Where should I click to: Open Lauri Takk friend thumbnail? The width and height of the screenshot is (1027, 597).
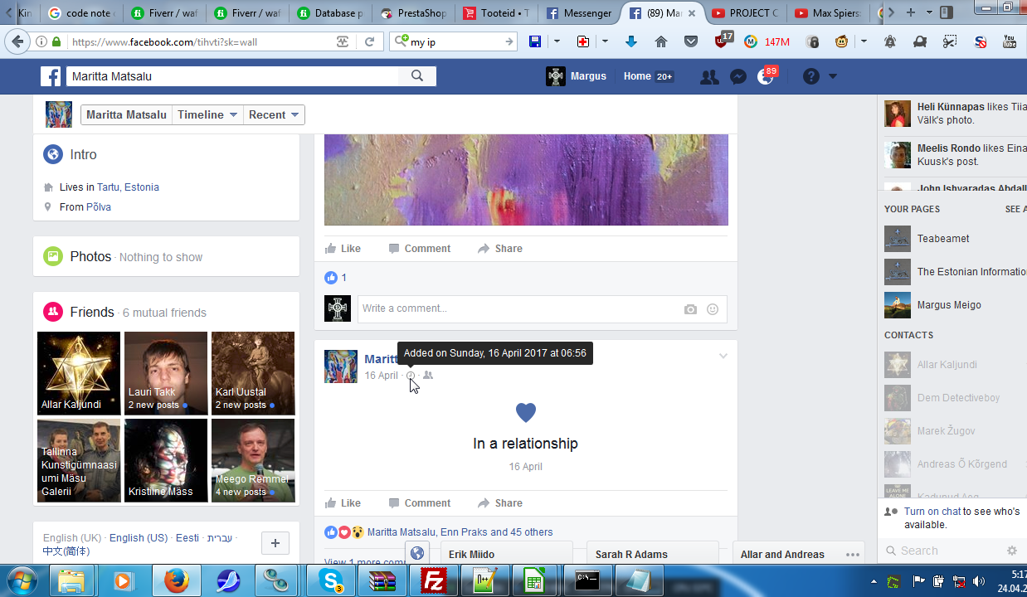166,373
